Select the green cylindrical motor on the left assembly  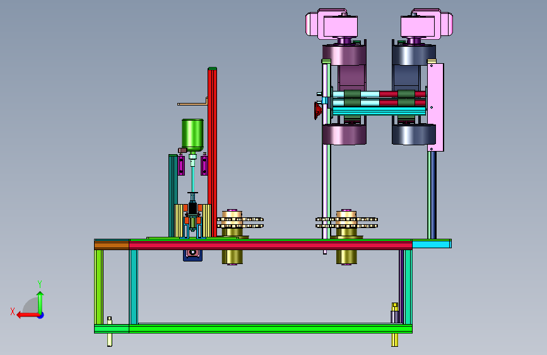tap(192, 135)
